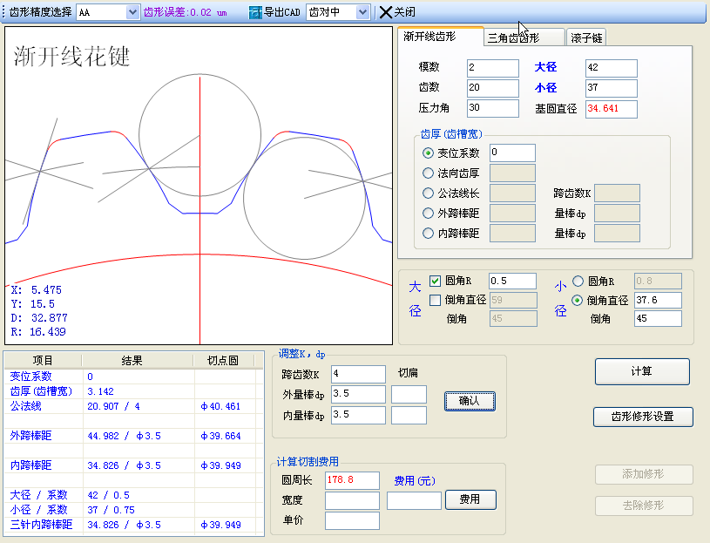710x543 pixels.
Task: Click the 小径 倒角 value 45 field
Action: [x=658, y=318]
